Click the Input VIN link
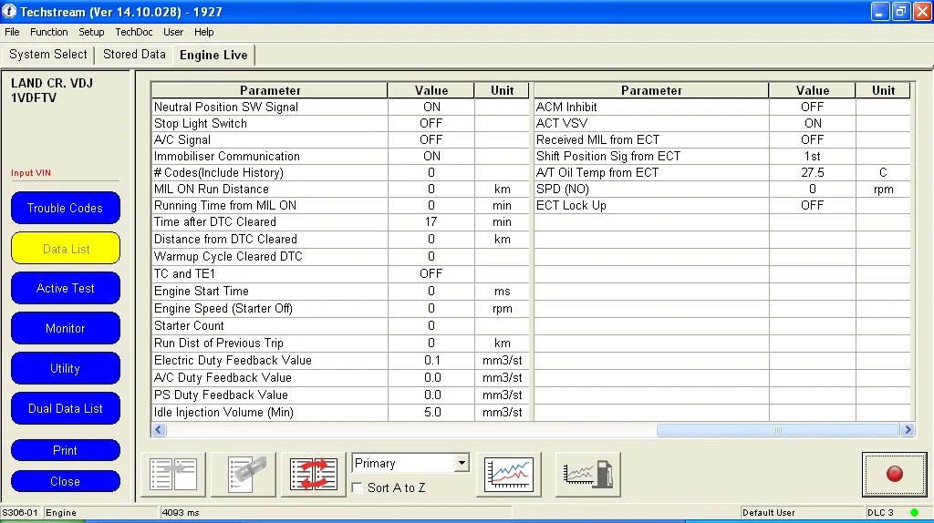Image resolution: width=934 pixels, height=523 pixels. tap(31, 172)
